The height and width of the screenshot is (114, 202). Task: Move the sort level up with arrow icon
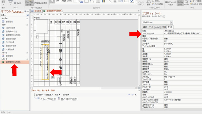coord(129,95)
